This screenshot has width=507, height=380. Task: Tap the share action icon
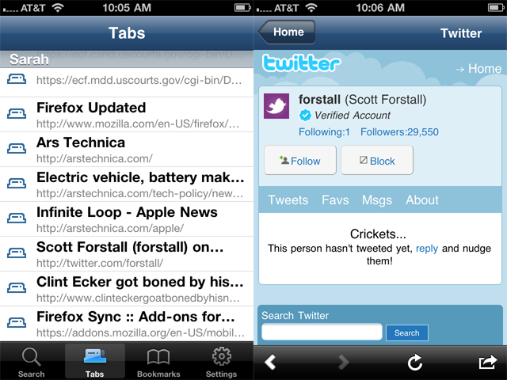coord(488,362)
